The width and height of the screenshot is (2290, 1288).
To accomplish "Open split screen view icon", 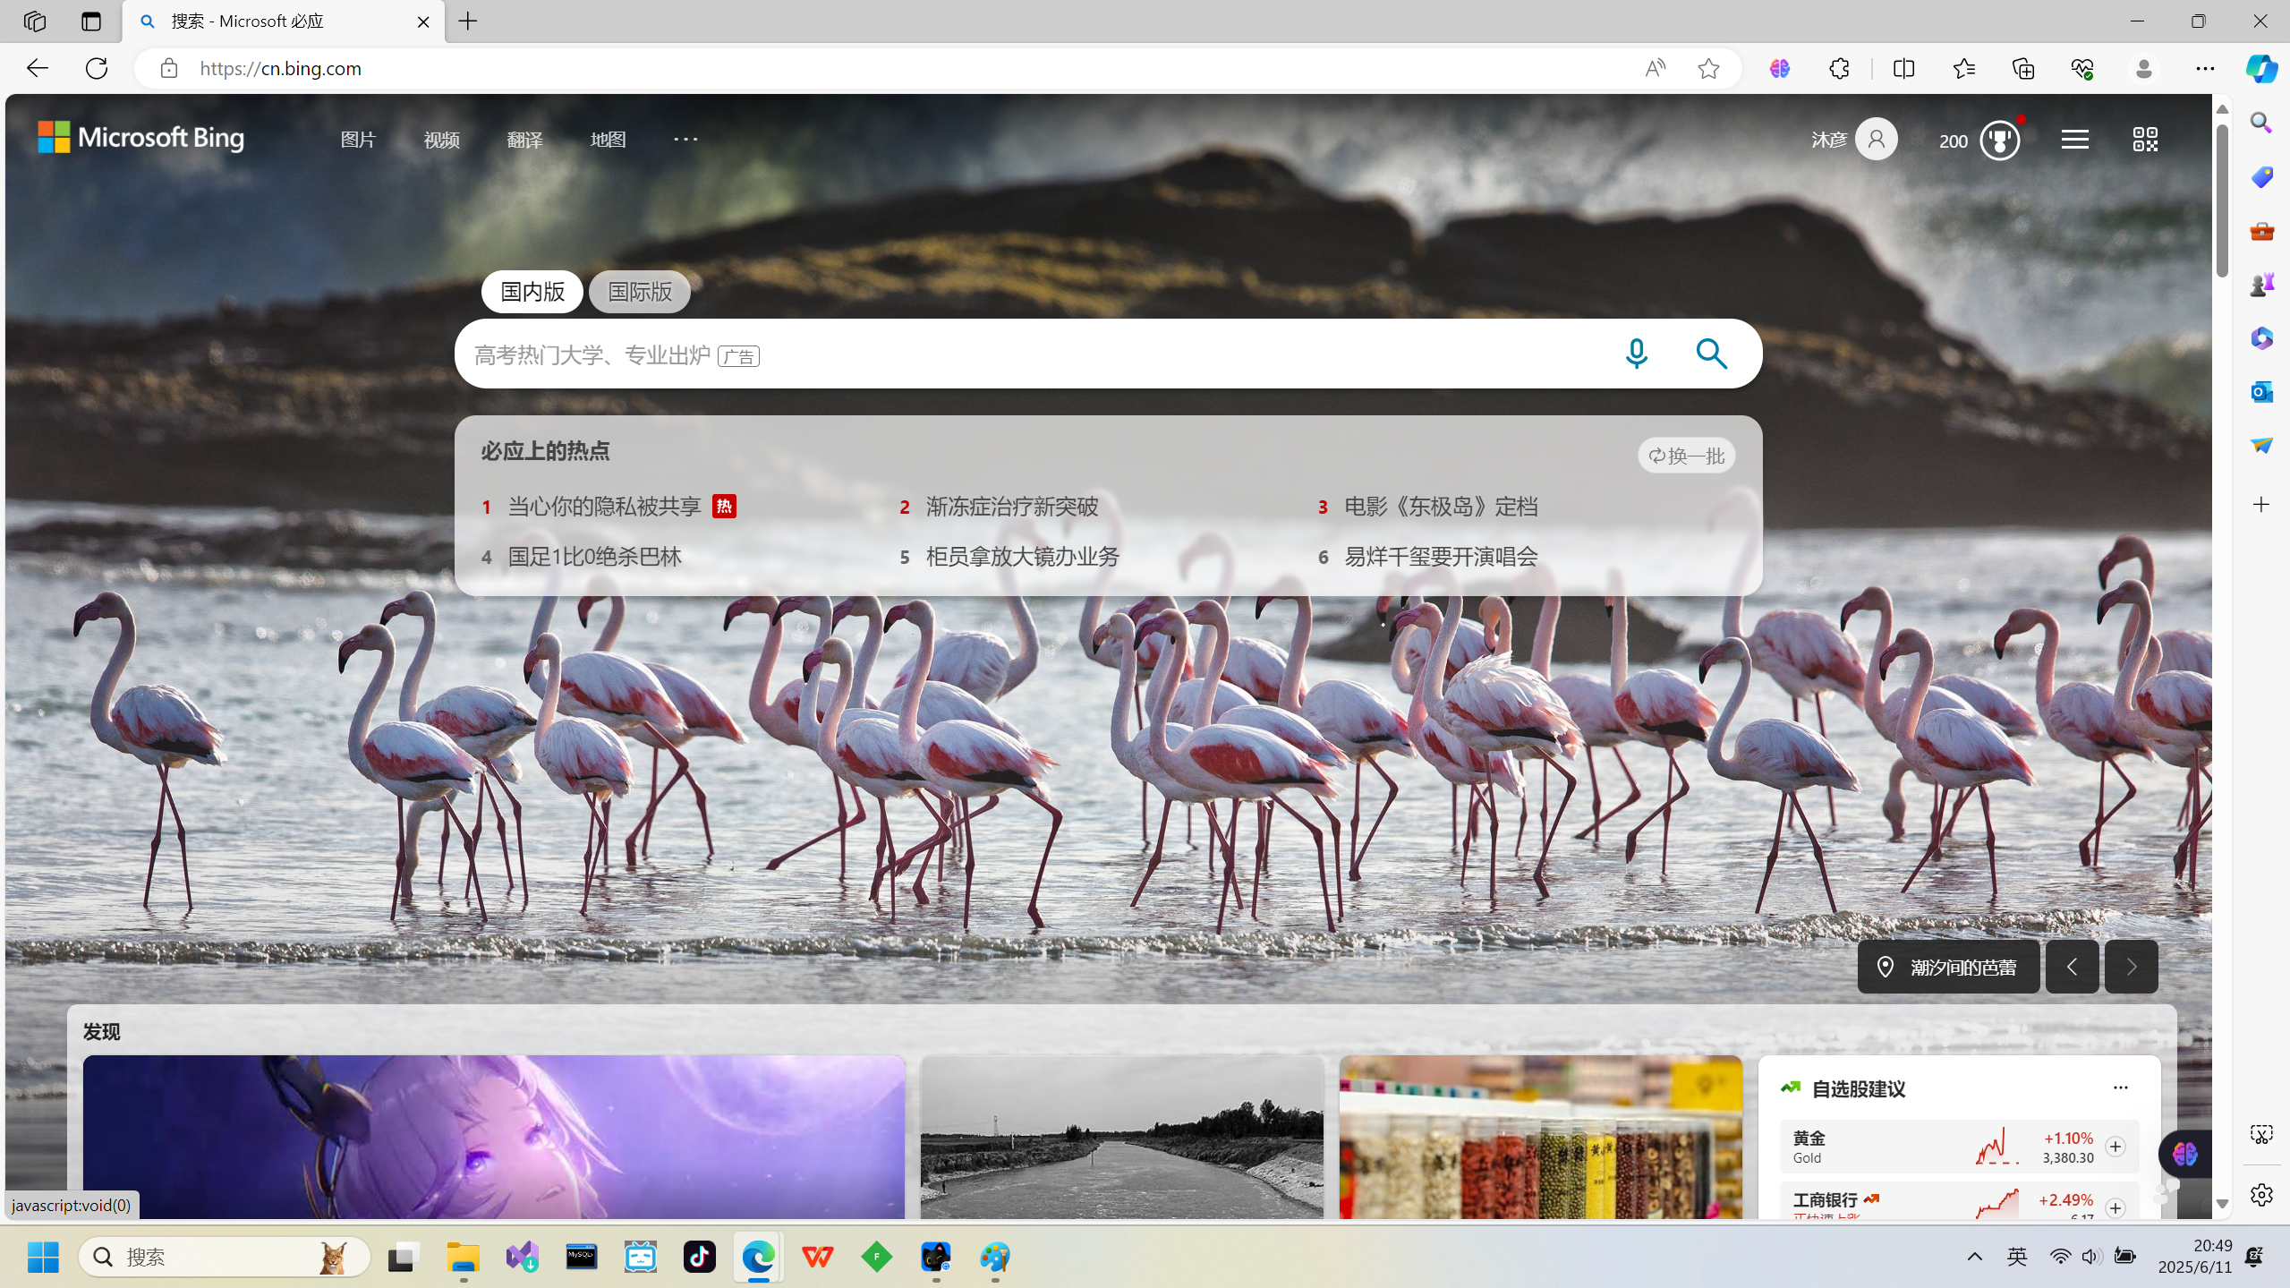I will click(1903, 69).
